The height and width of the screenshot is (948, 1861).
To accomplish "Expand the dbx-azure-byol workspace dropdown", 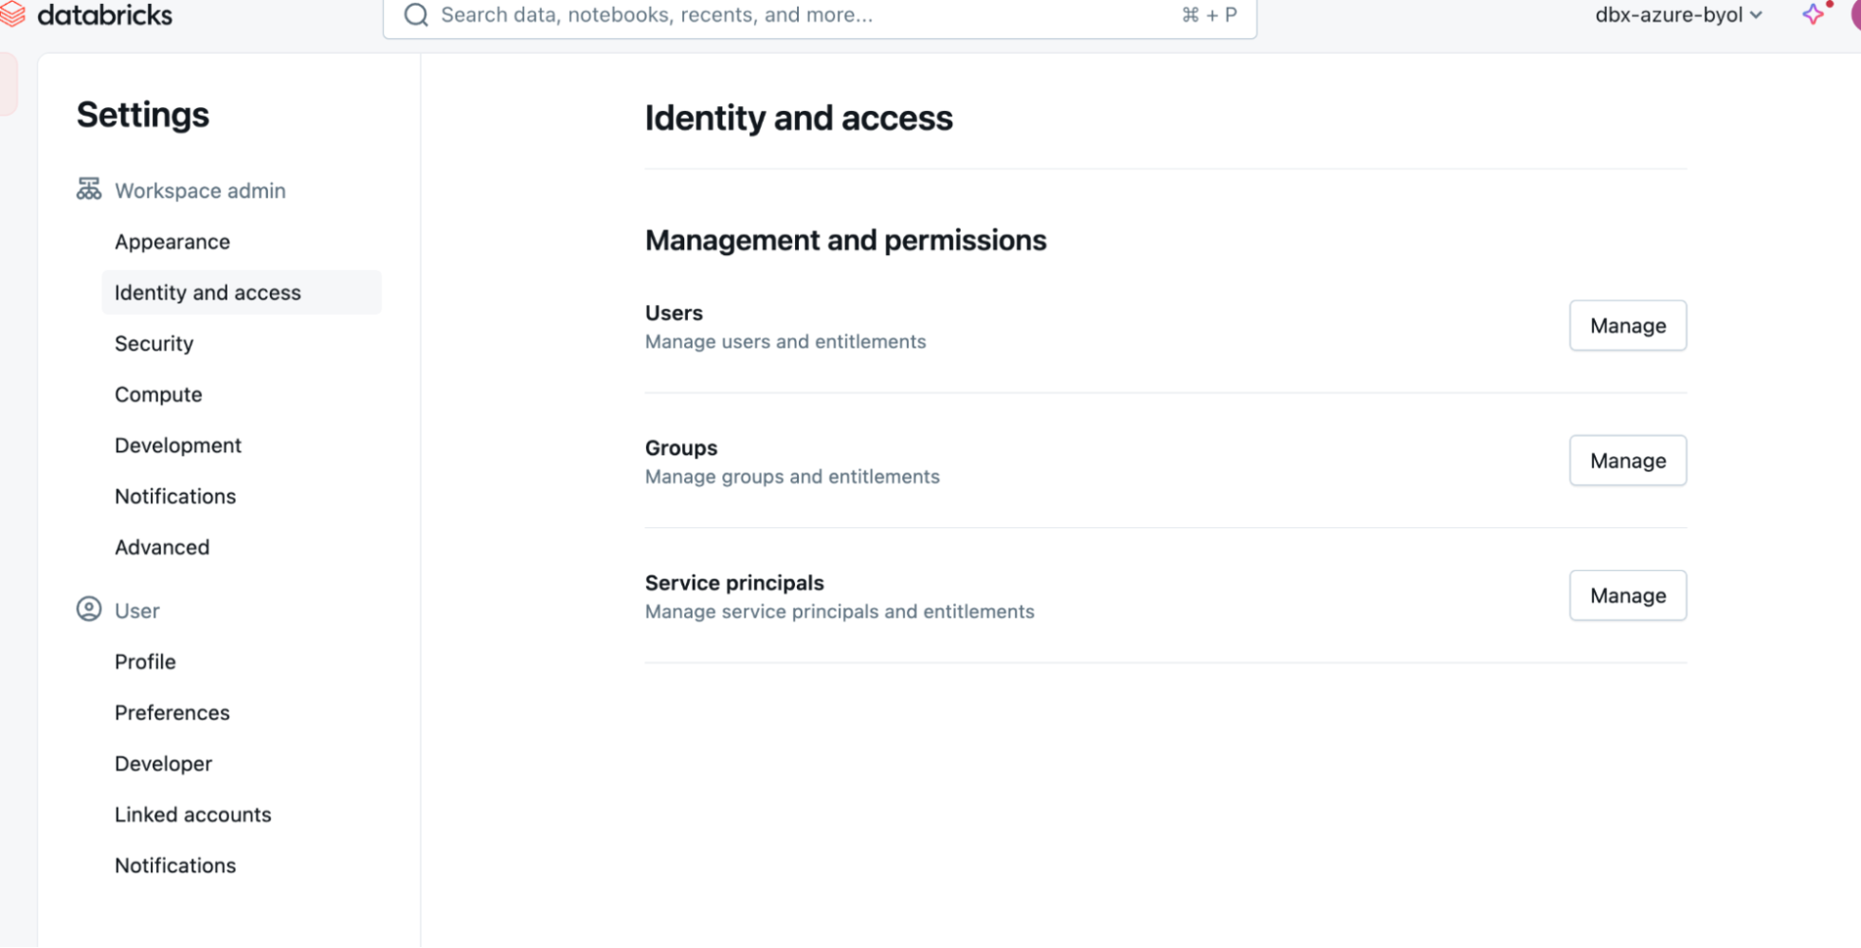I will click(1677, 14).
